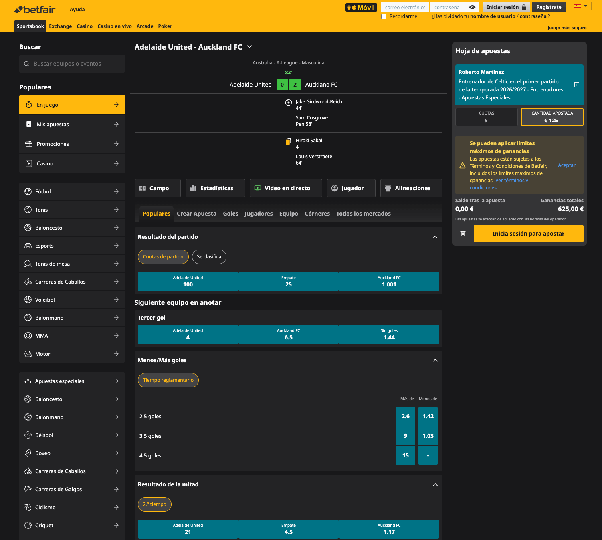Viewport: 602px width, 540px height.
Task: Open the En juego arrow
Action: pos(116,105)
